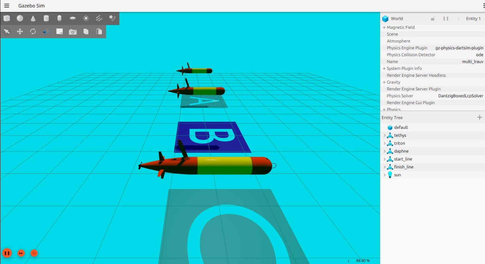Insert a capsule shape
Viewport: 485px width, 264px height.
click(60, 18)
